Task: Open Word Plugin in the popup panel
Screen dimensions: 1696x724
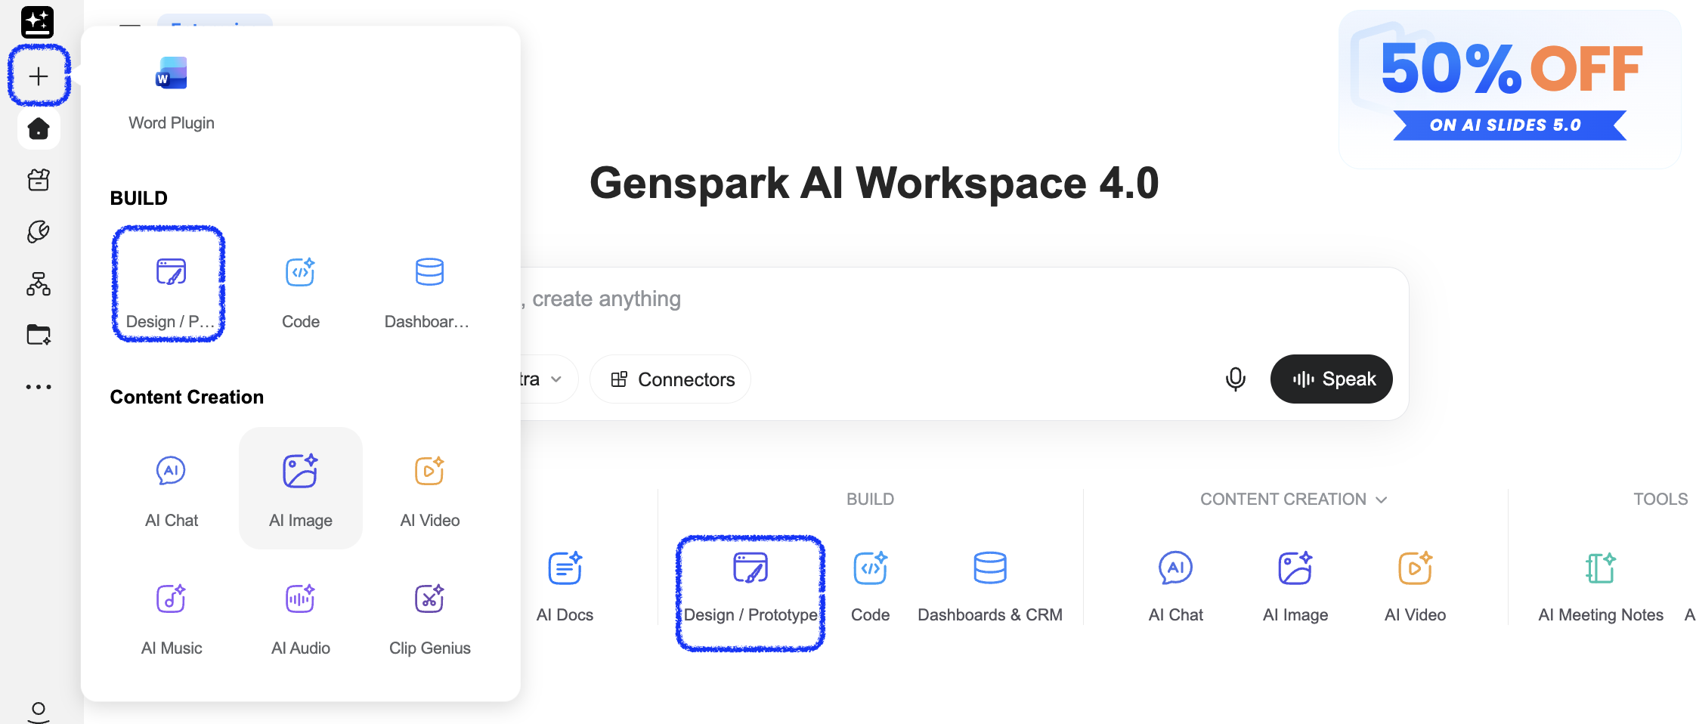Action: 172,94
